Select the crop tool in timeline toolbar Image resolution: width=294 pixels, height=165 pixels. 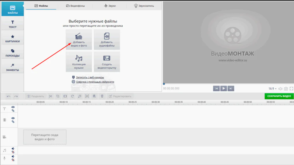point(58,96)
